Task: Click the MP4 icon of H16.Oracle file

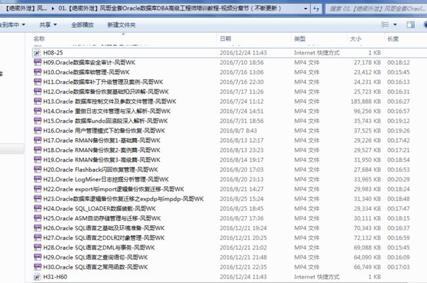Action: click(x=37, y=130)
